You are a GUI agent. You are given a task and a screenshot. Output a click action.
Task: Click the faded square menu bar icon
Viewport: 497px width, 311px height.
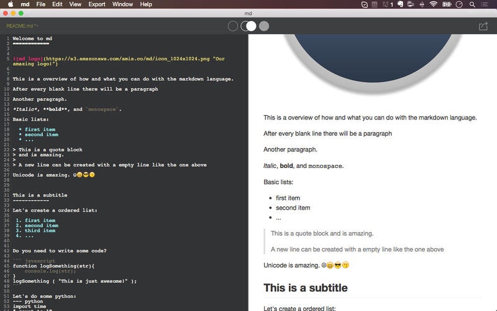pos(375,4)
